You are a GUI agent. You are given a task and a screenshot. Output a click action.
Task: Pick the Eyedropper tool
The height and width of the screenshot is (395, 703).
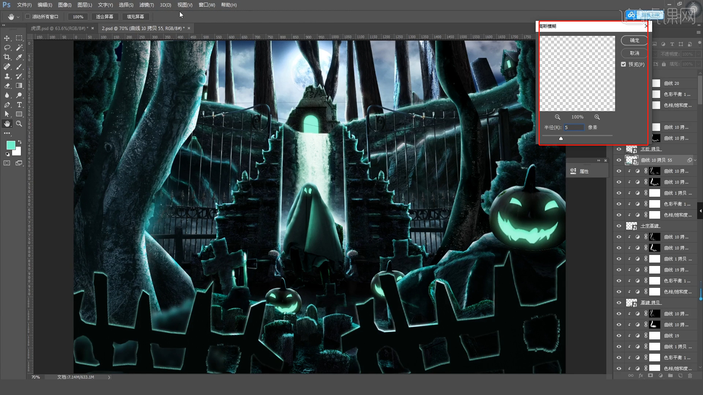(19, 57)
